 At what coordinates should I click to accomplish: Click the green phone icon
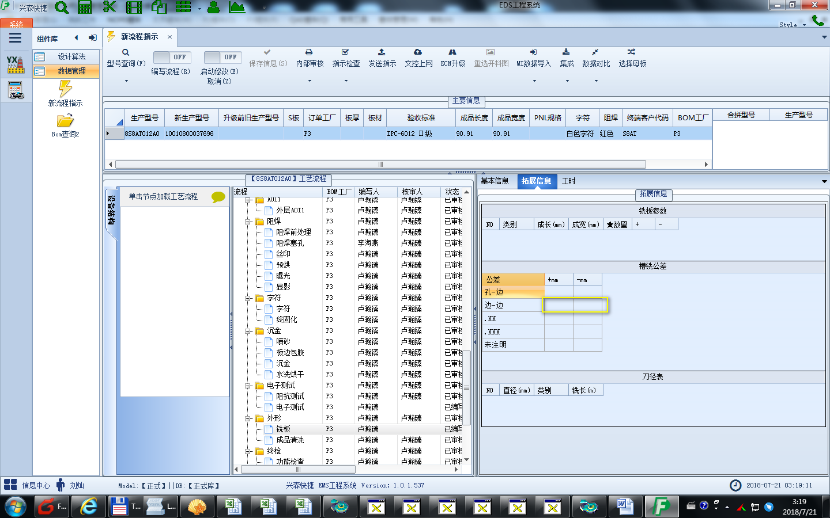pyautogui.click(x=817, y=20)
